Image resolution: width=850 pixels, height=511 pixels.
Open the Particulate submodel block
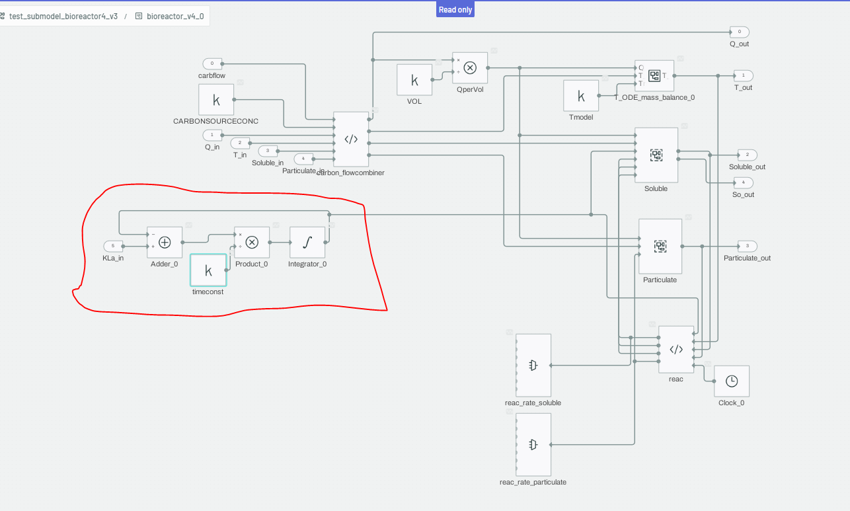(660, 246)
